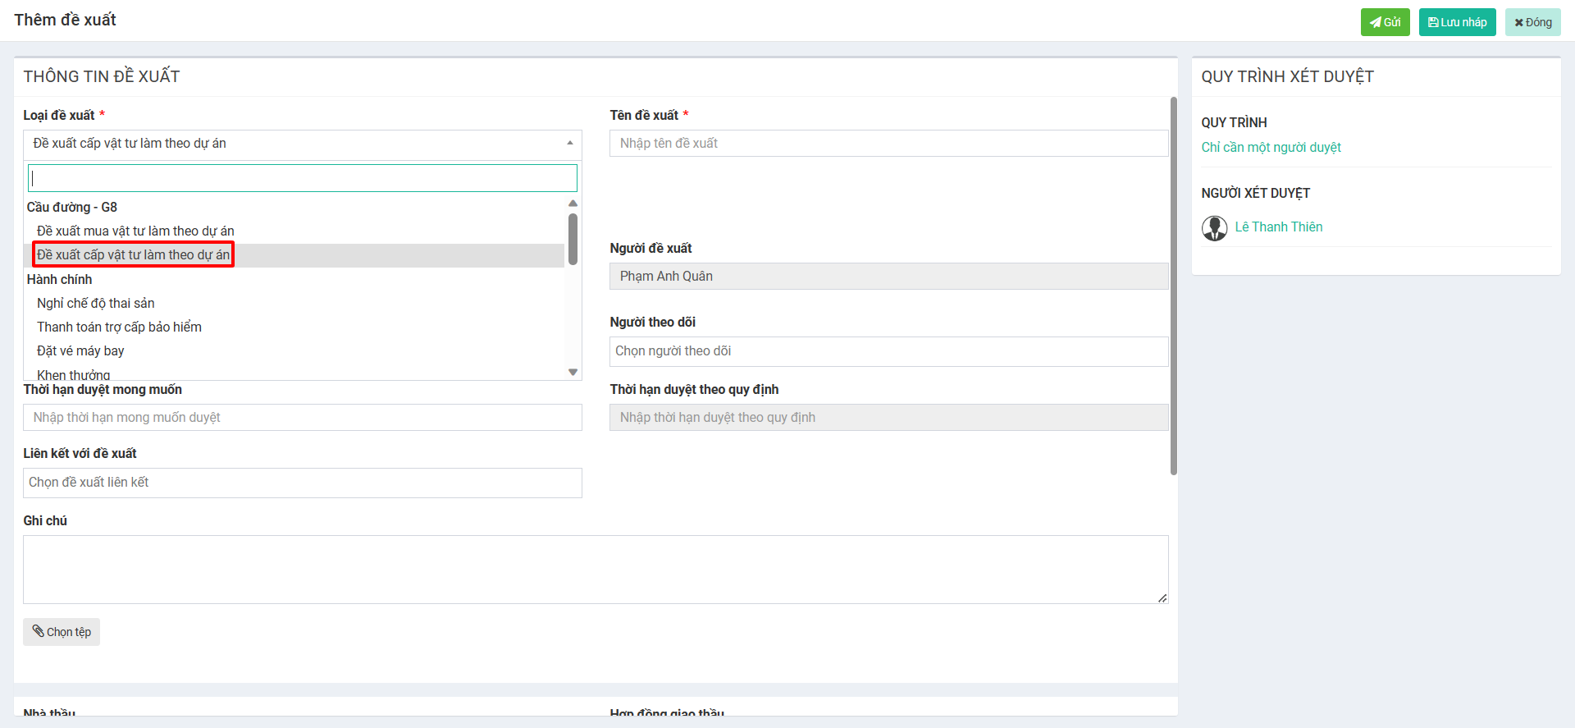Select Đề xuất mua vật tư làm theo dự án
Image resolution: width=1575 pixels, height=728 pixels.
tap(135, 231)
